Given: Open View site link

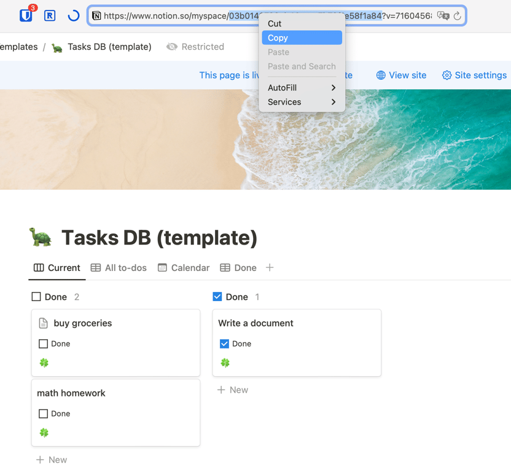Looking at the screenshot, I should [x=401, y=76].
